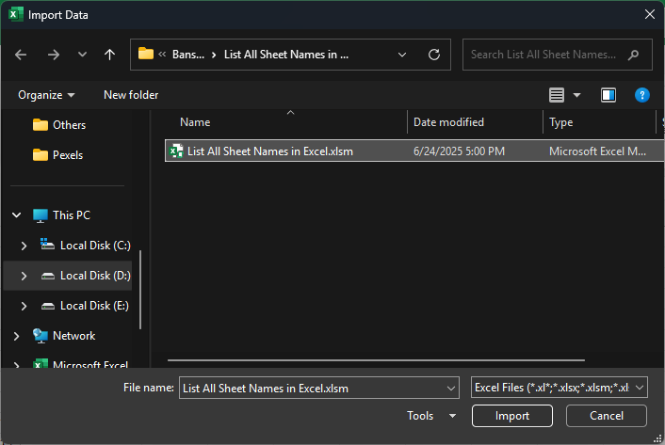Change view using the view icon
The image size is (665, 445).
coord(557,95)
